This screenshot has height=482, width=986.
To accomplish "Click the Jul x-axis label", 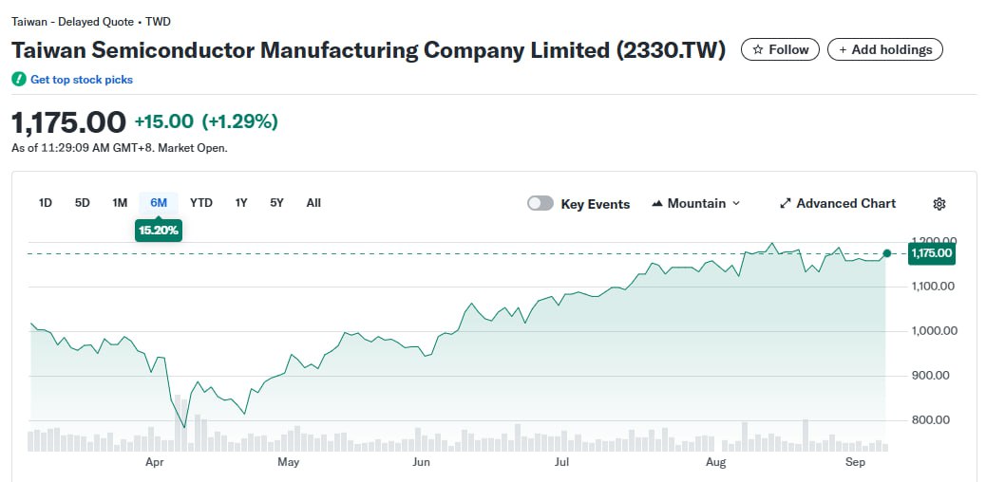I will click(x=561, y=462).
